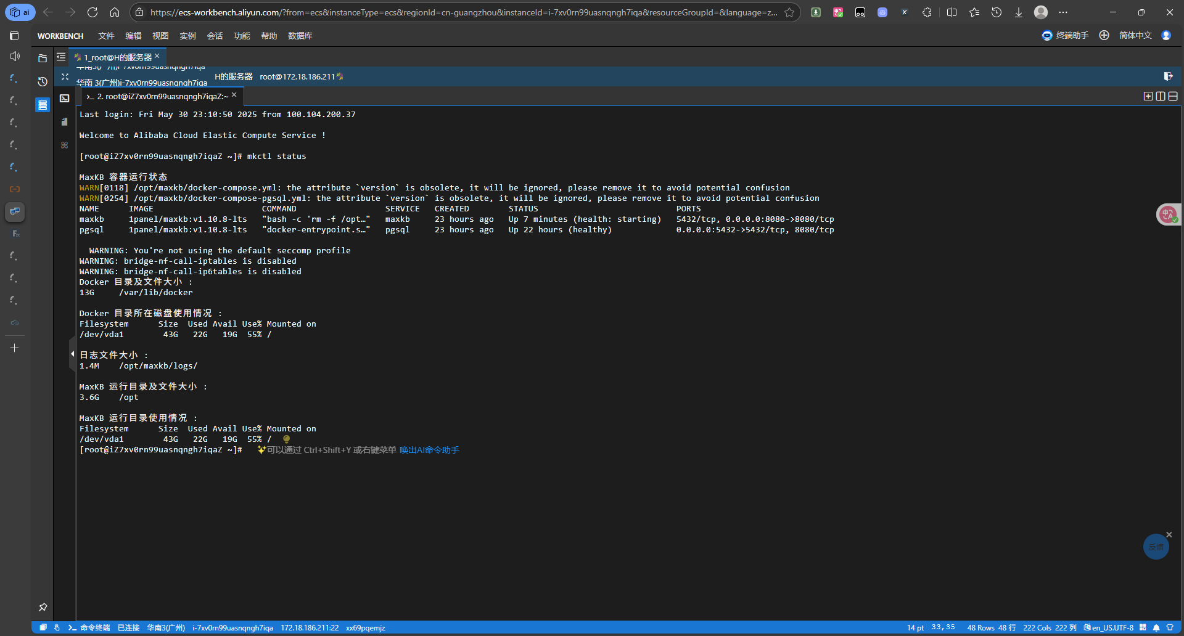The width and height of the screenshot is (1184, 636).
Task: Change encoding en_US.UTF-8 in status bar
Action: (1109, 628)
